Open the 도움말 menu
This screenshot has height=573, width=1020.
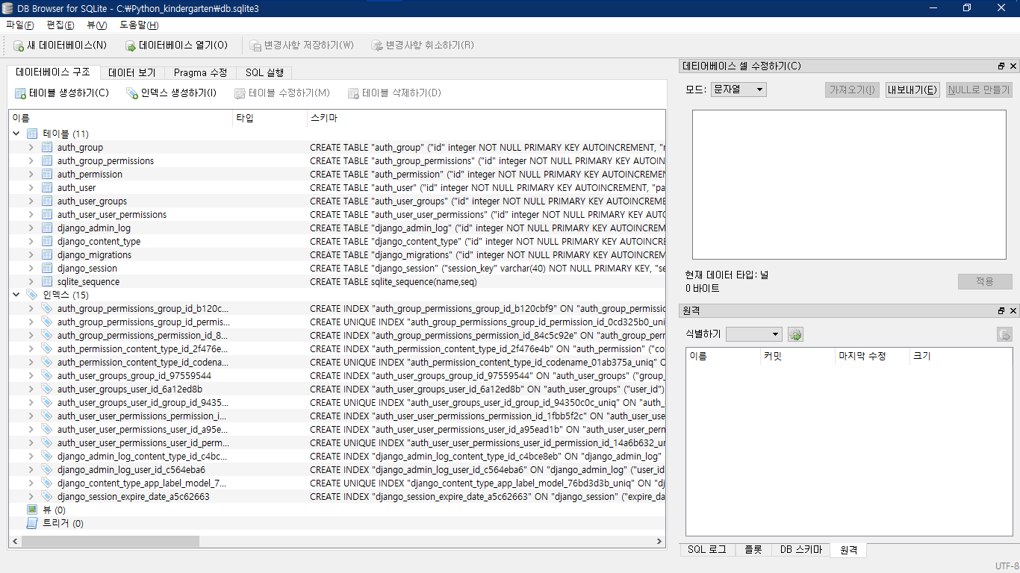click(139, 25)
